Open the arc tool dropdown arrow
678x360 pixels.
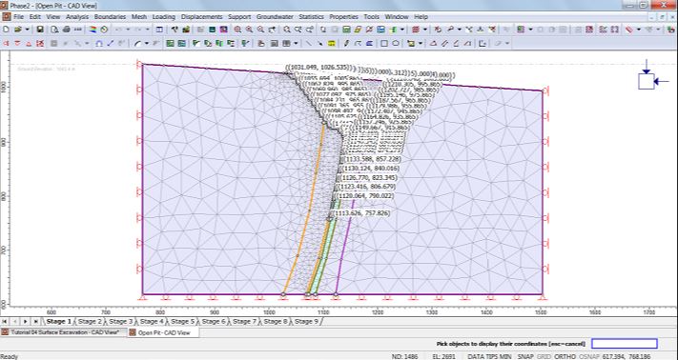pos(147,43)
